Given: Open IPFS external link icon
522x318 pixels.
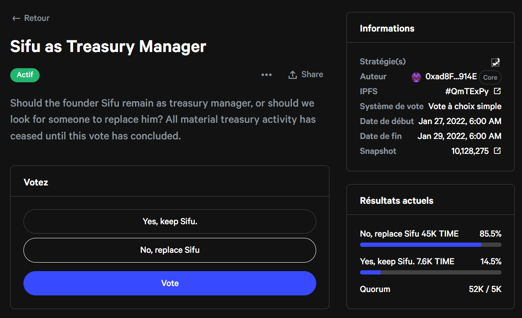Looking at the screenshot, I should pos(497,91).
